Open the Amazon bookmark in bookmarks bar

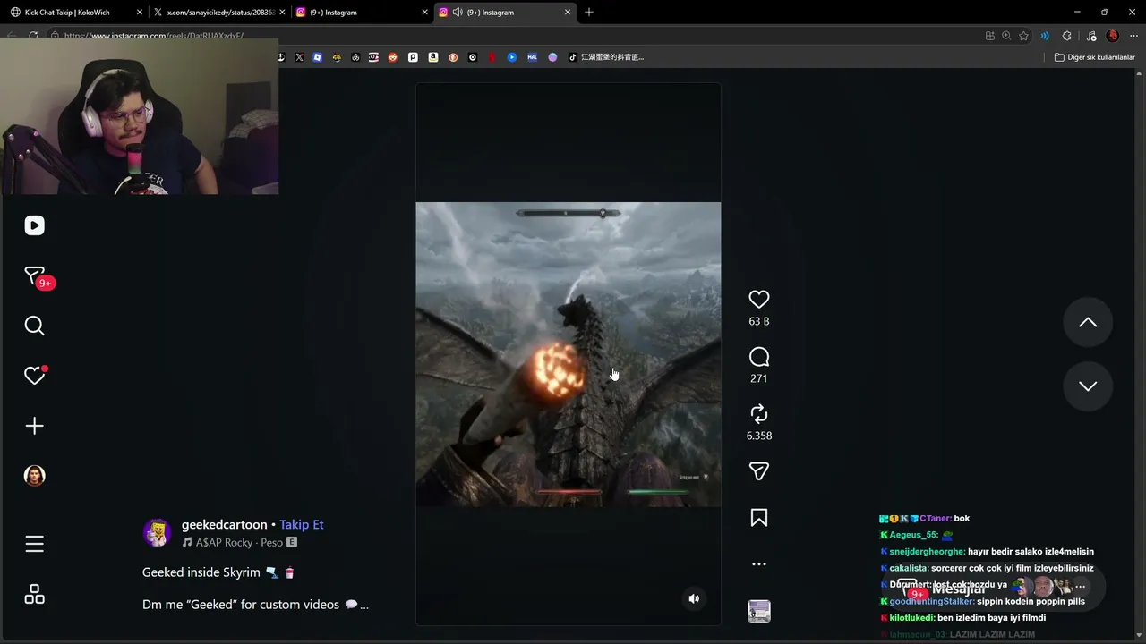[432, 57]
